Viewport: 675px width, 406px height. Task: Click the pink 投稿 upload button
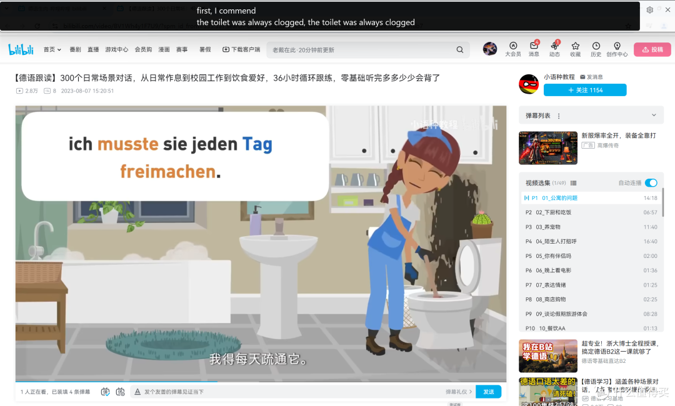point(652,49)
